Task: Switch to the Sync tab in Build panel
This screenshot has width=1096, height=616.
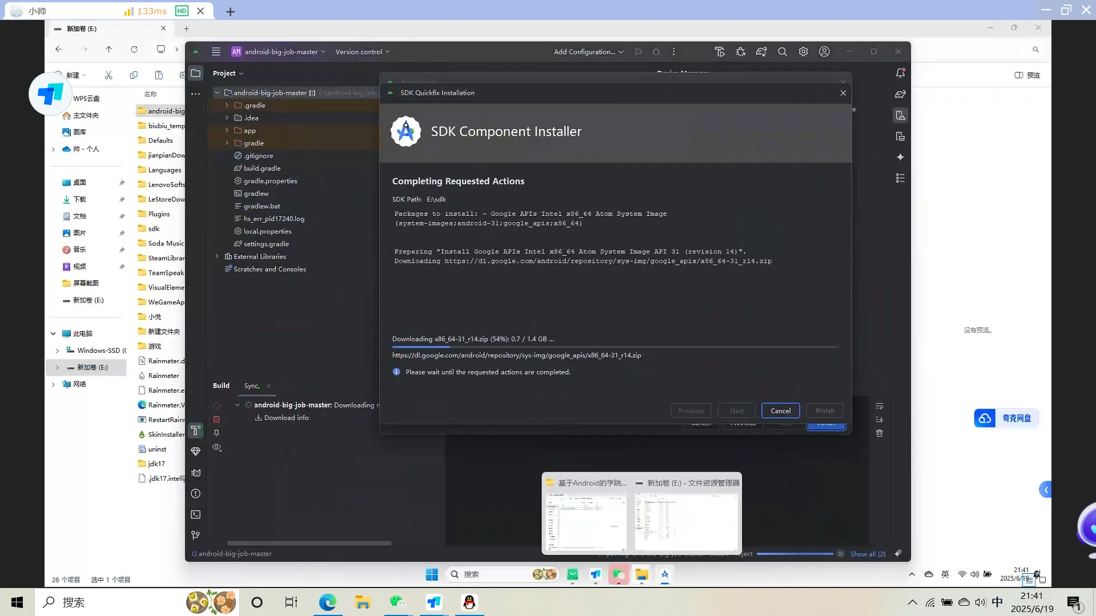Action: click(251, 386)
